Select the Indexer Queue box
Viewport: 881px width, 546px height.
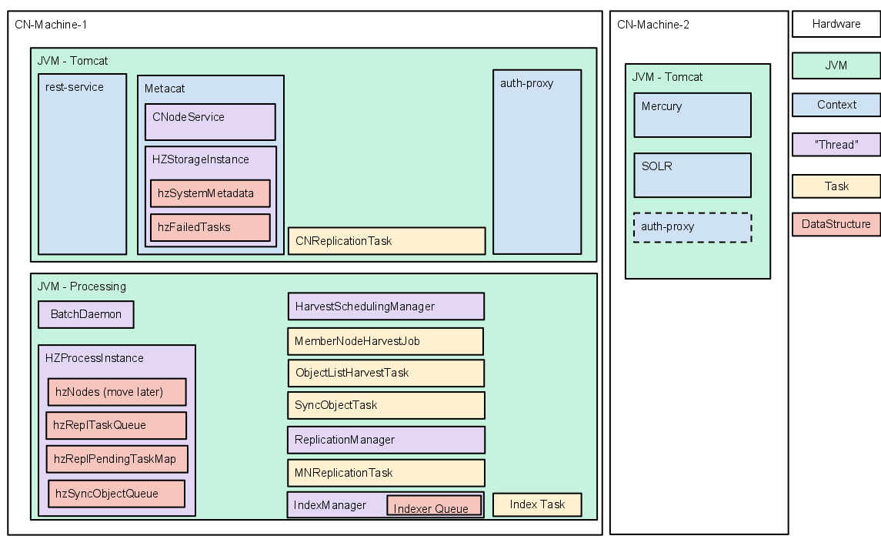click(433, 507)
